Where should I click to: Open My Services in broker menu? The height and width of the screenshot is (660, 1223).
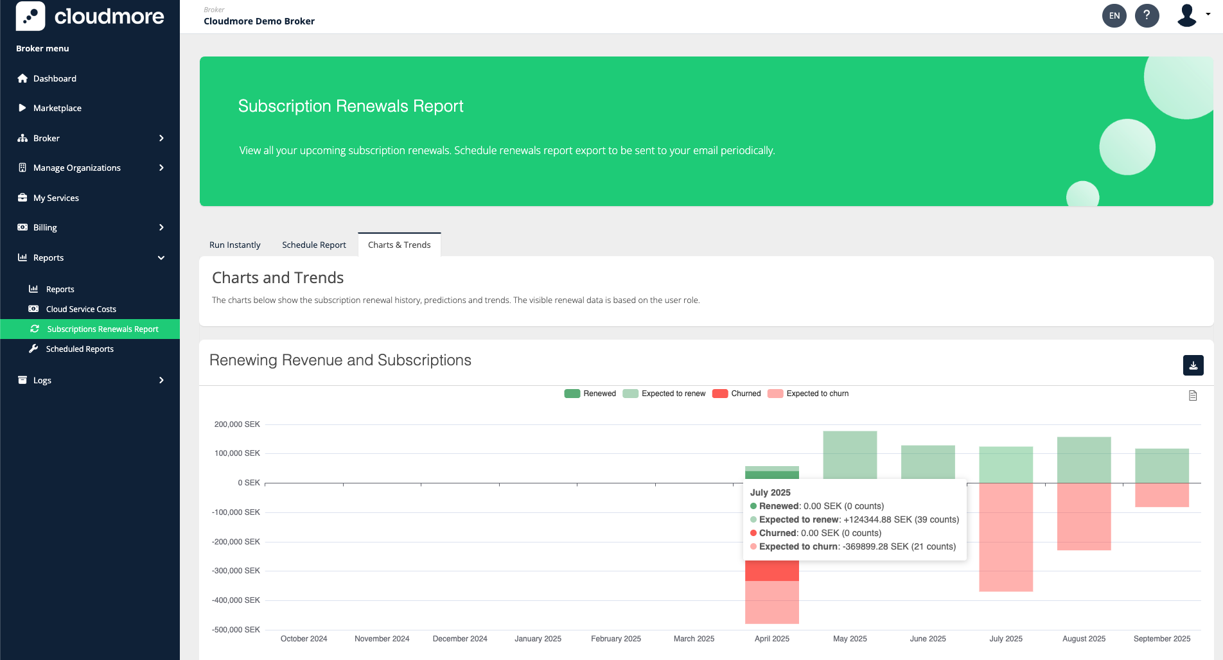56,198
